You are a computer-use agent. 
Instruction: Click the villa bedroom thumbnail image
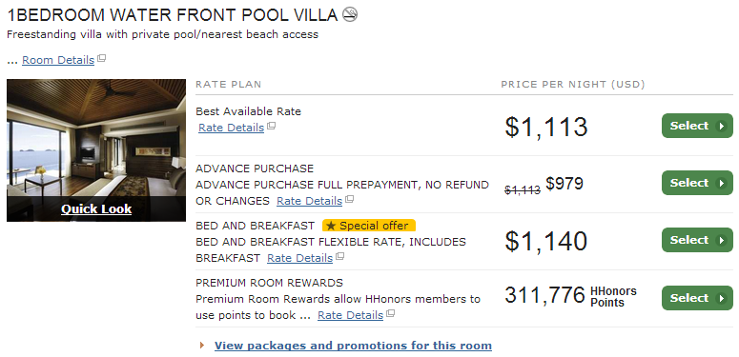pyautogui.click(x=96, y=137)
